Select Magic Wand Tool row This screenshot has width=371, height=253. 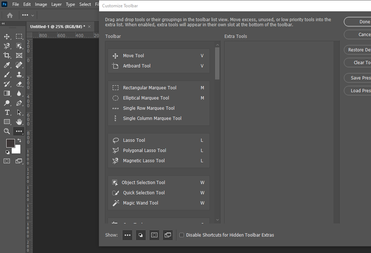(x=159, y=203)
